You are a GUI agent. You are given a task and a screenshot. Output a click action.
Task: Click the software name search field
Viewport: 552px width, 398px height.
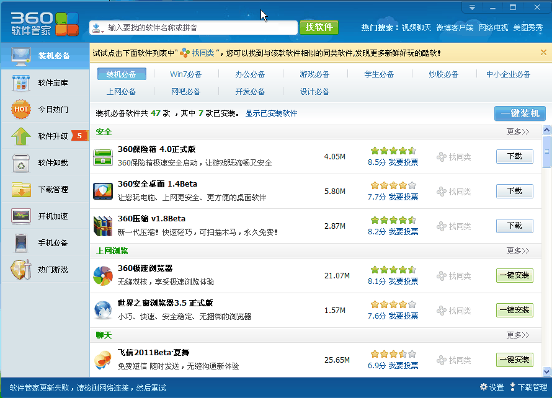point(198,28)
